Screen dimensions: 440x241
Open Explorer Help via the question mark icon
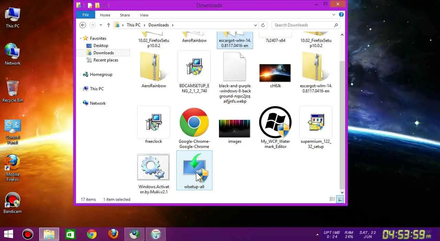341,15
